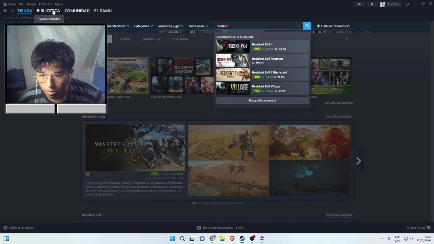Image resolution: width=434 pixels, height=244 pixels.
Task: Clear the search box text
Action: tap(299, 26)
